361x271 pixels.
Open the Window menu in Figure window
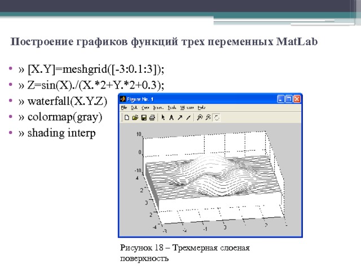point(187,108)
